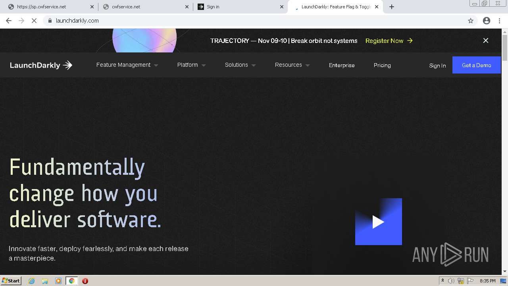Dismiss the Trajectory announcement banner
The image size is (508, 286).
click(486, 41)
